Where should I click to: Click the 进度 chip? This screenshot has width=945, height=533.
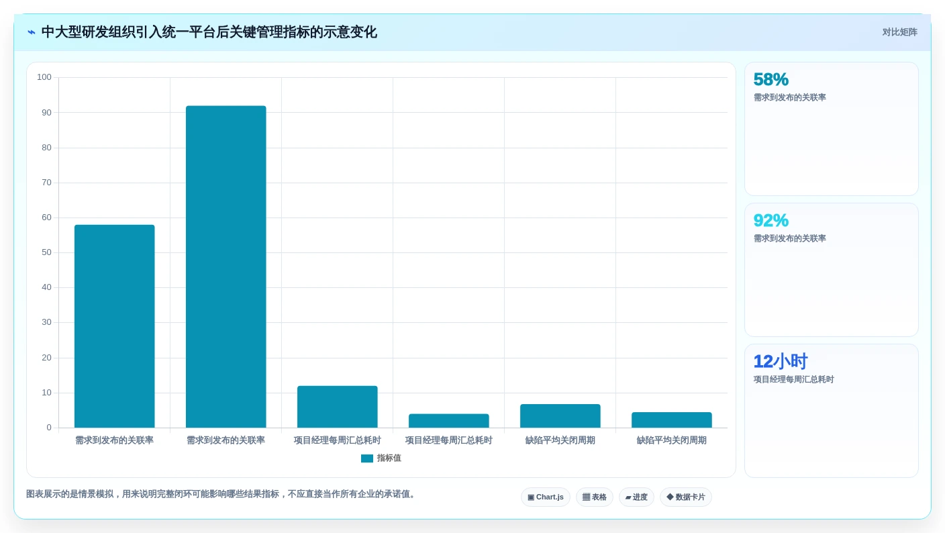(x=636, y=497)
